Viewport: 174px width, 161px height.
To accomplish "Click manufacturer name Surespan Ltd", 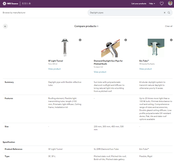I will click(x=98, y=67).
